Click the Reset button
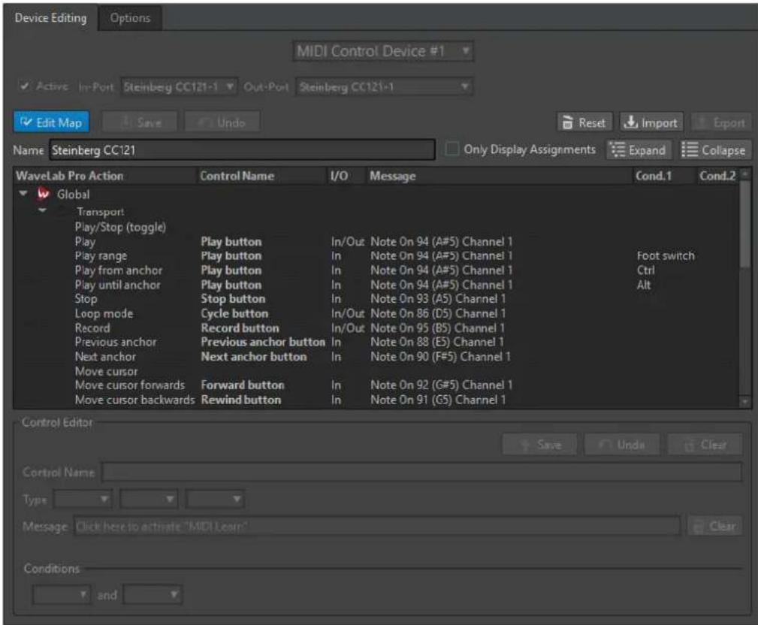 pos(585,122)
